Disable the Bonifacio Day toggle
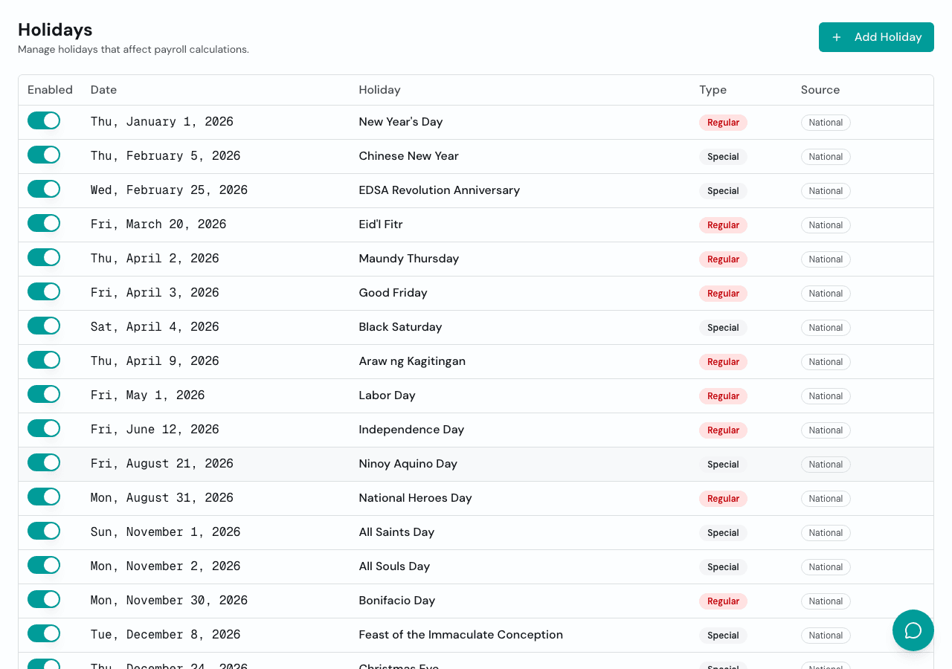Image resolution: width=952 pixels, height=669 pixels. point(44,600)
